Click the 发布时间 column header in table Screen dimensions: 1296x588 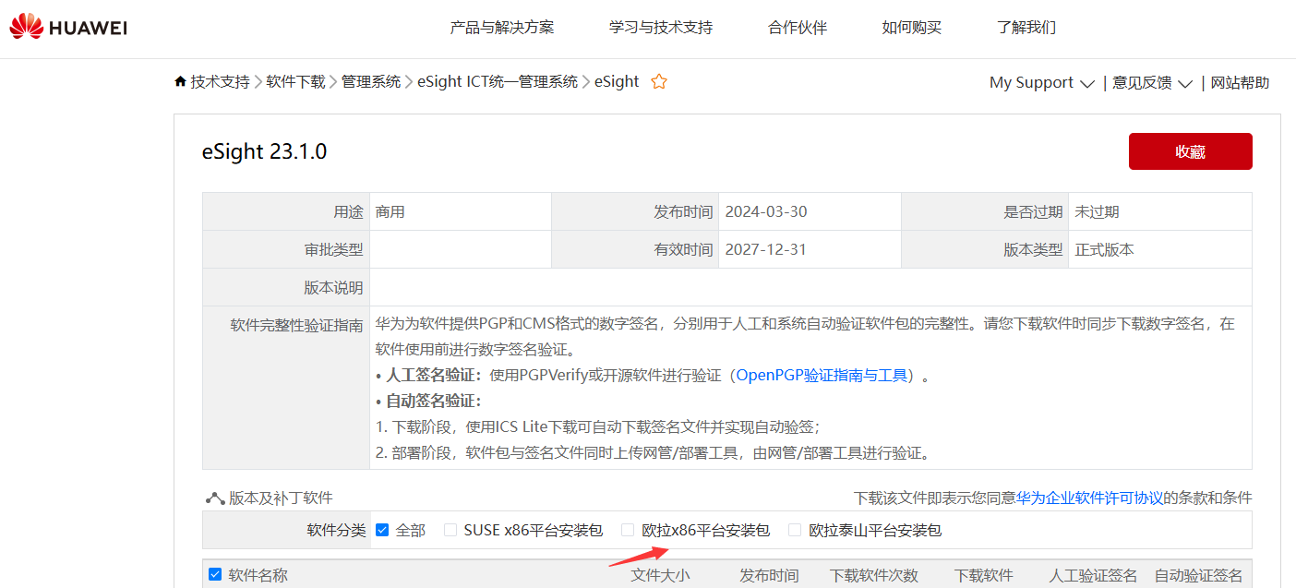pyautogui.click(x=769, y=575)
